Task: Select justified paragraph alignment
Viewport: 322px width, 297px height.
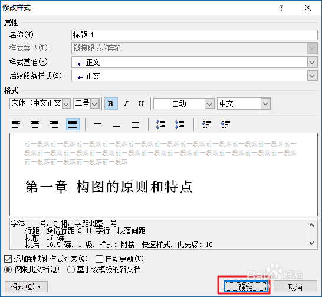Action: tap(73, 125)
